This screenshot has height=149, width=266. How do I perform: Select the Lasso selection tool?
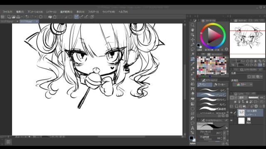pyautogui.click(x=192, y=49)
